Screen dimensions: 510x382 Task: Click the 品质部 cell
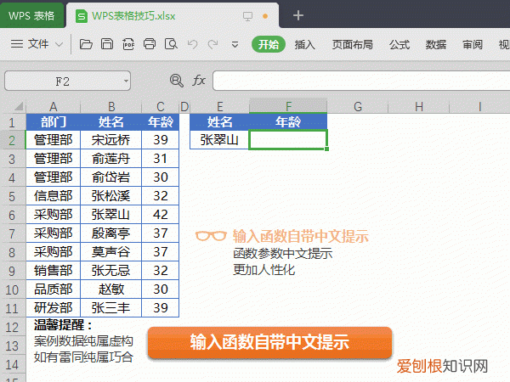pos(54,289)
